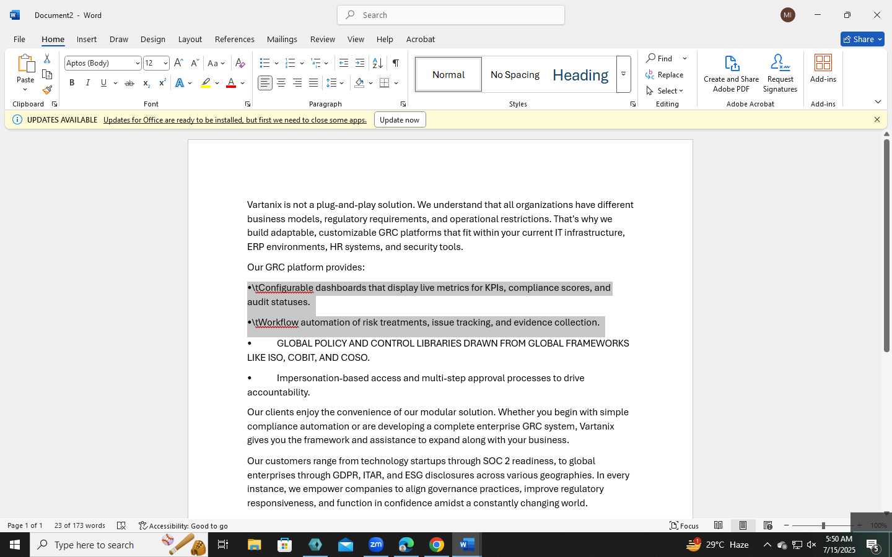Apply superscript formatting
The image size is (892, 557).
point(162,83)
